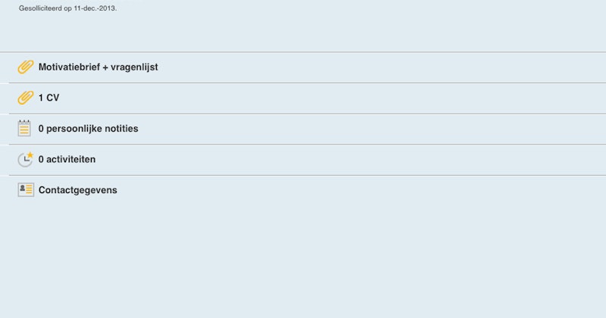Click the person silhouette in the Contactgegevens icon

click(x=23, y=189)
